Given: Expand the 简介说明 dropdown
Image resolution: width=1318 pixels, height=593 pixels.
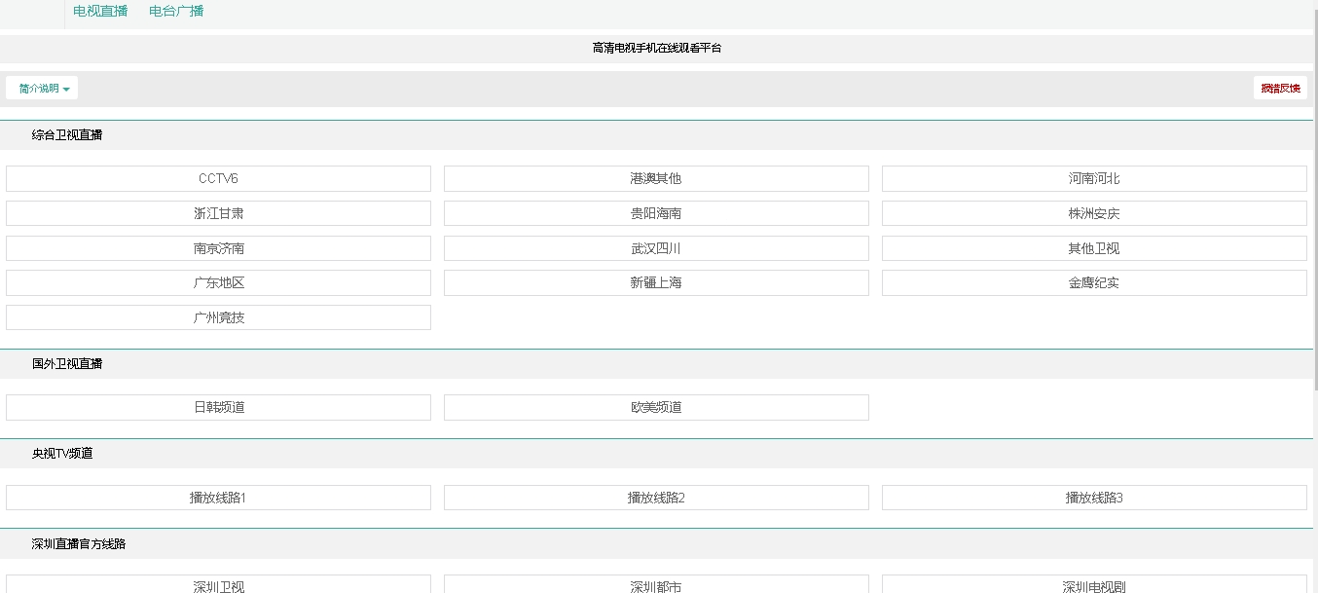Looking at the screenshot, I should (x=43, y=89).
